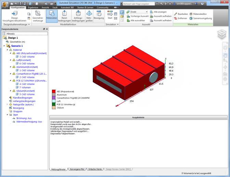Click Geometriewerkzeuge tool
Image resolution: width=230 pixels, height=177 pixels.
(x=38, y=16)
